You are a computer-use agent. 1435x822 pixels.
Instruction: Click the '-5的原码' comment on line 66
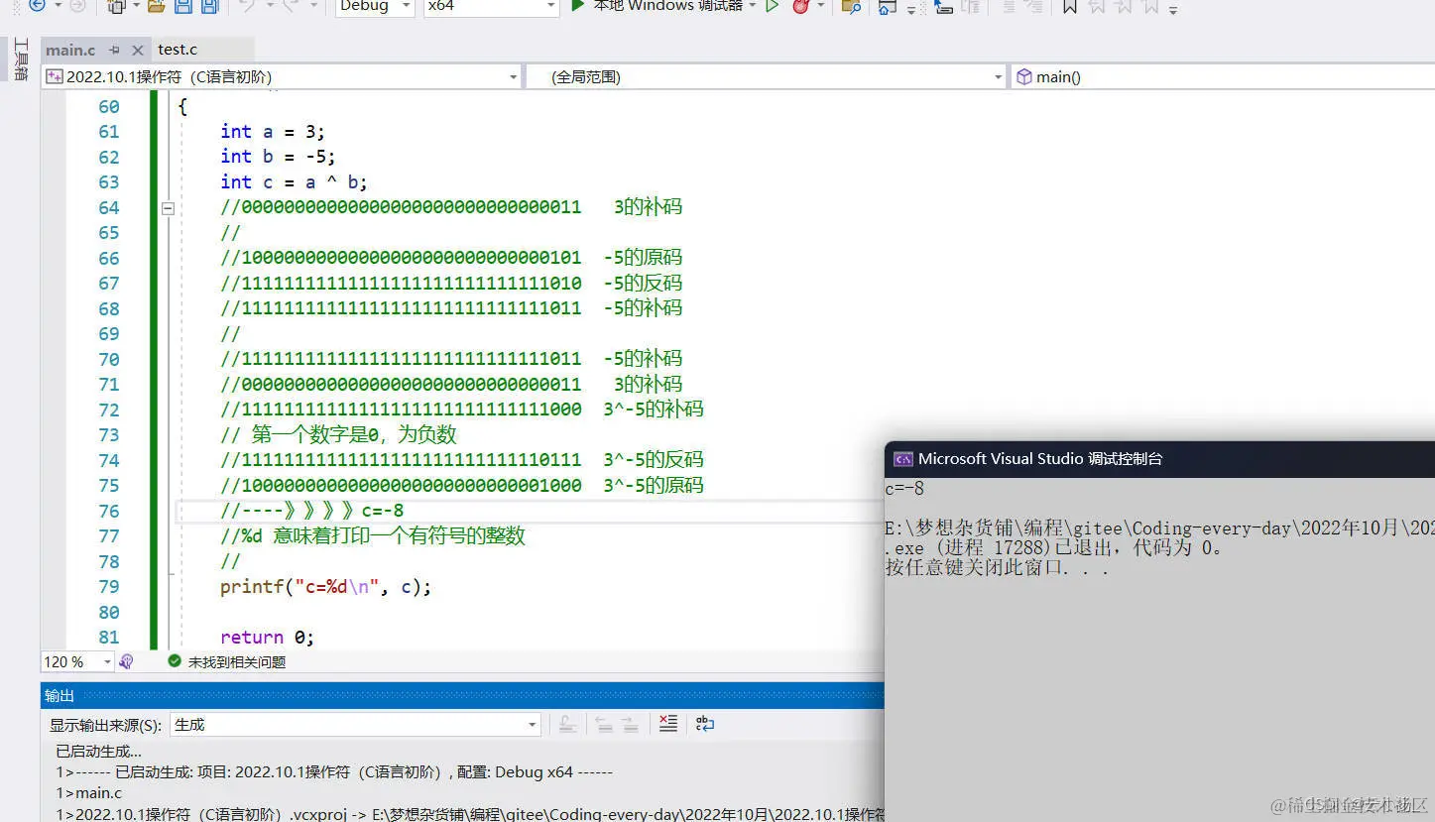coord(643,258)
